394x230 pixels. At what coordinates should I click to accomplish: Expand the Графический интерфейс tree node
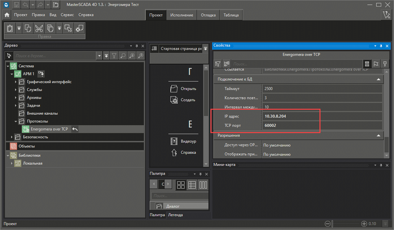pos(15,82)
